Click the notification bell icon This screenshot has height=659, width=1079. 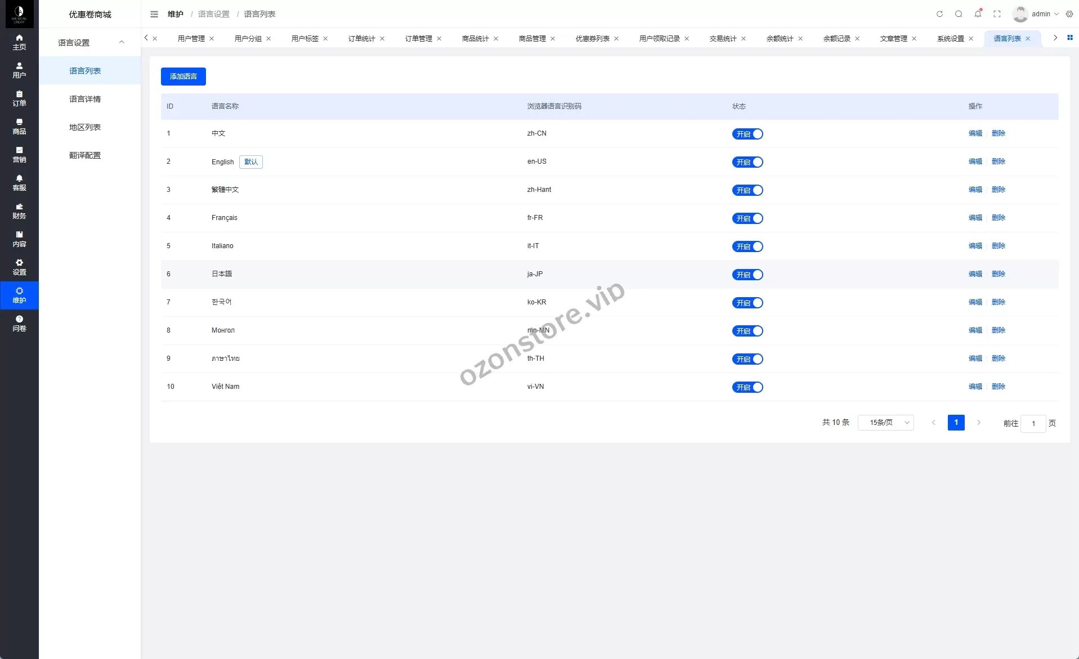coord(978,14)
